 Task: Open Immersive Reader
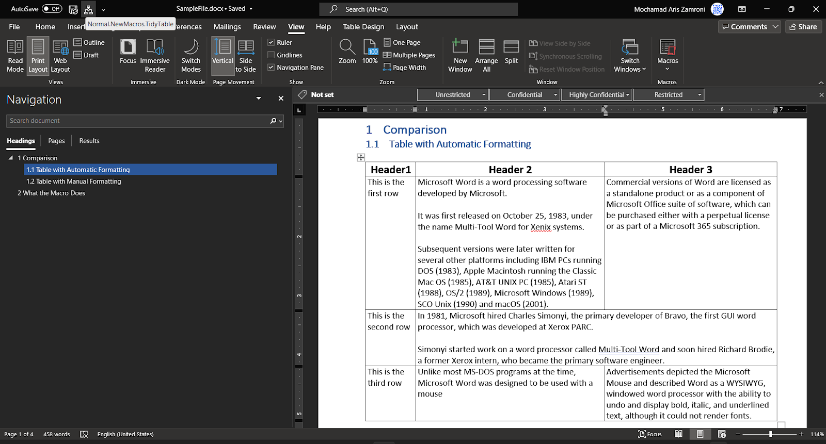point(155,56)
